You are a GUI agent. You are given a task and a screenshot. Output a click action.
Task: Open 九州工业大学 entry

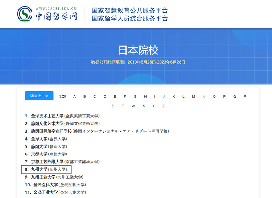(54, 177)
